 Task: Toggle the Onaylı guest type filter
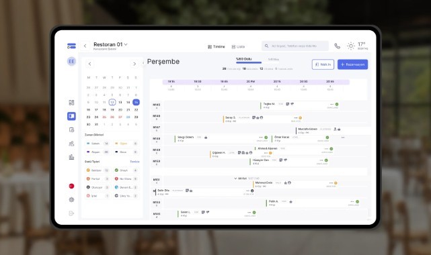point(126,170)
